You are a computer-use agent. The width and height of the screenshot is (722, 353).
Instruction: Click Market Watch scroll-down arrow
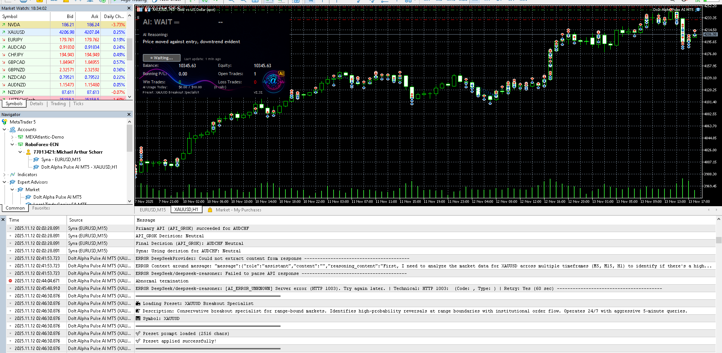[130, 97]
